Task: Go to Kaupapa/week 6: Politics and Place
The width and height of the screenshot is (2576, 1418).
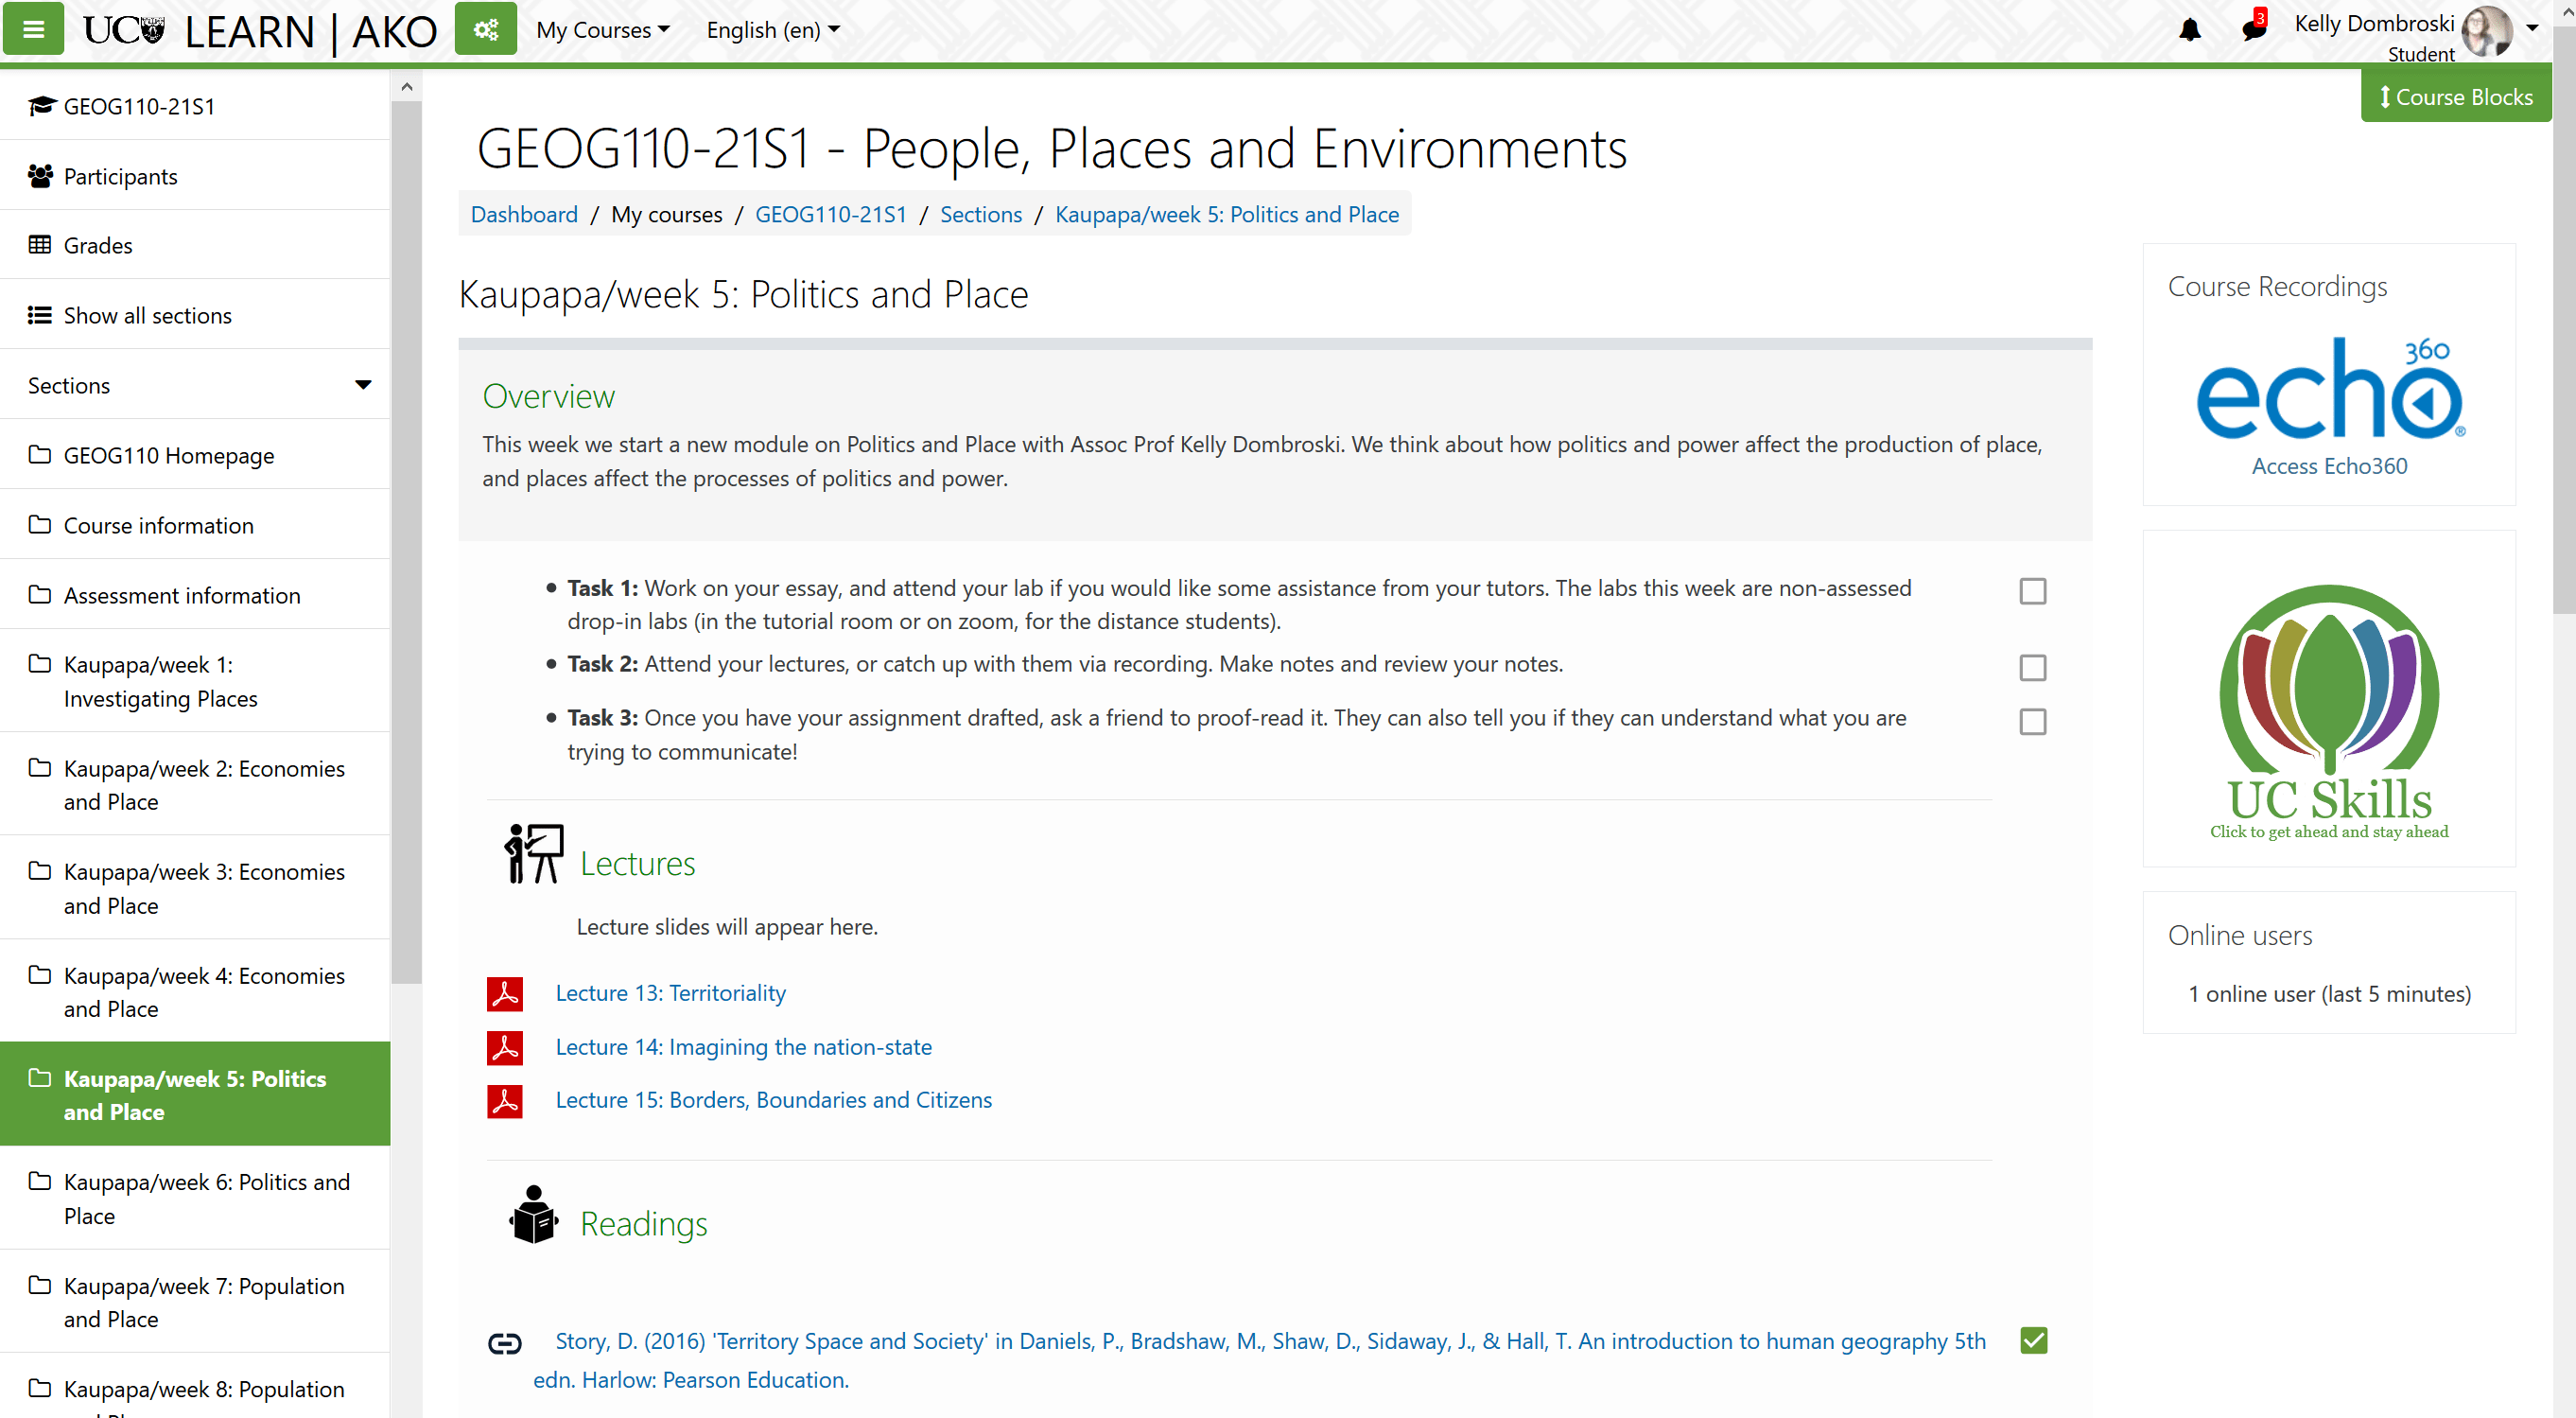Action: click(206, 1198)
